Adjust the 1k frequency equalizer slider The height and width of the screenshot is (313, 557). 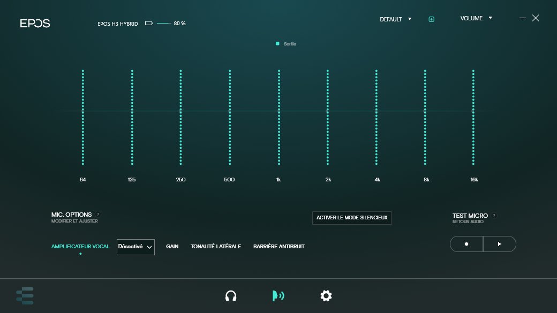[279, 111]
